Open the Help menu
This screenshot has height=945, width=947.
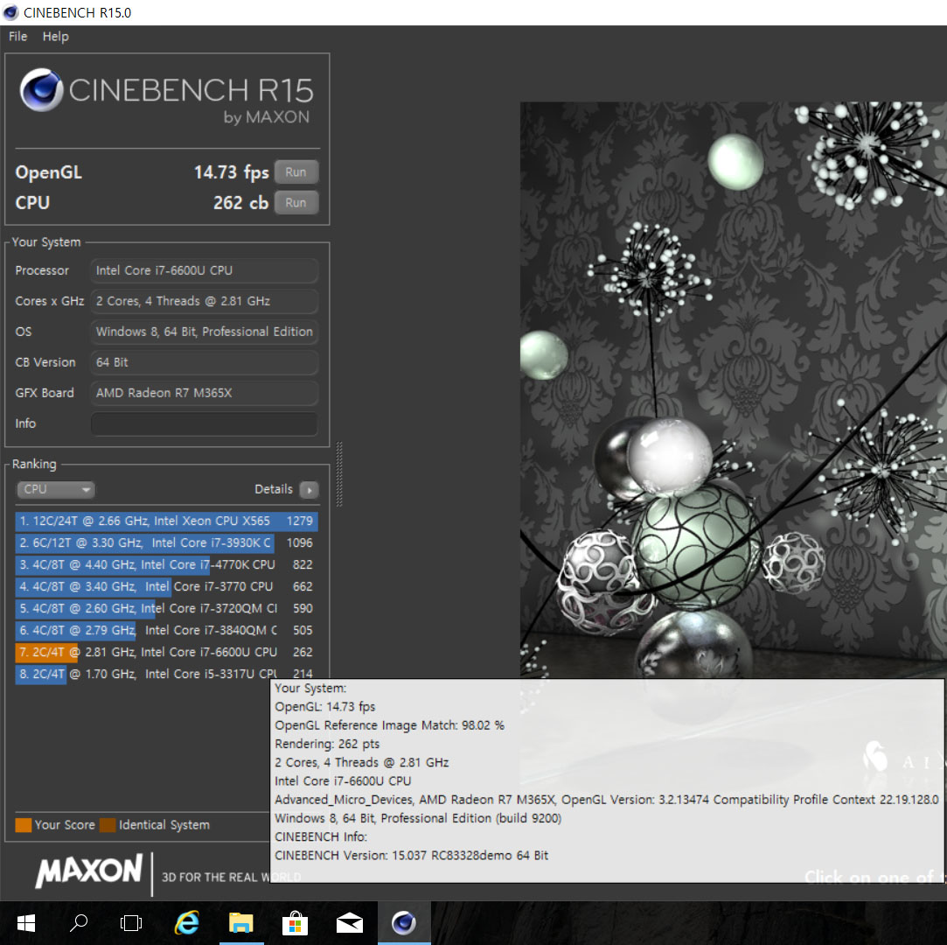point(56,36)
